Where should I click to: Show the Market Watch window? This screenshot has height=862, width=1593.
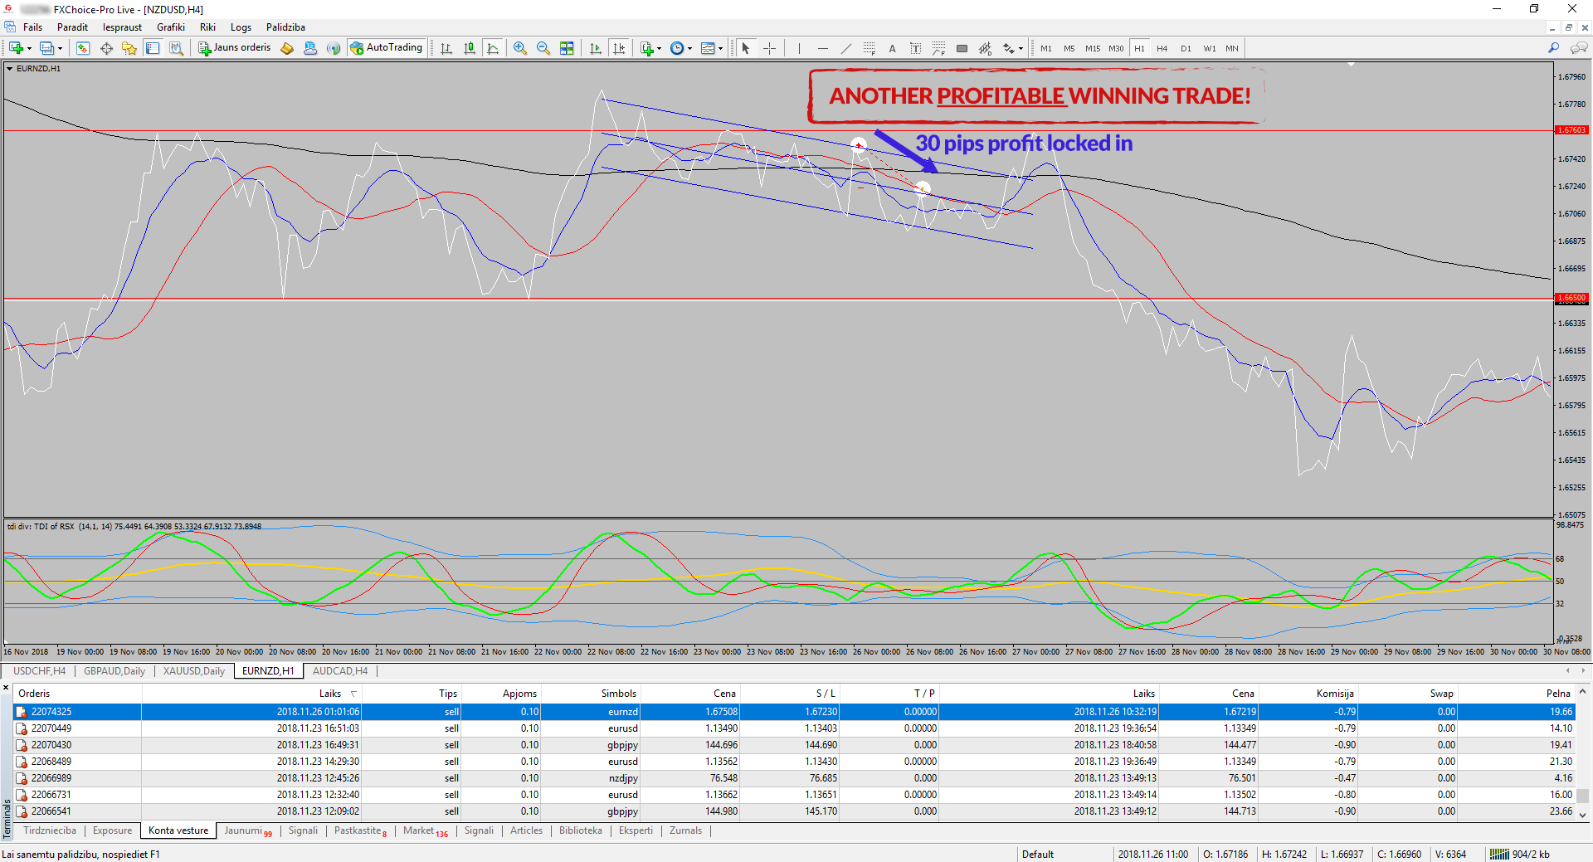83,48
